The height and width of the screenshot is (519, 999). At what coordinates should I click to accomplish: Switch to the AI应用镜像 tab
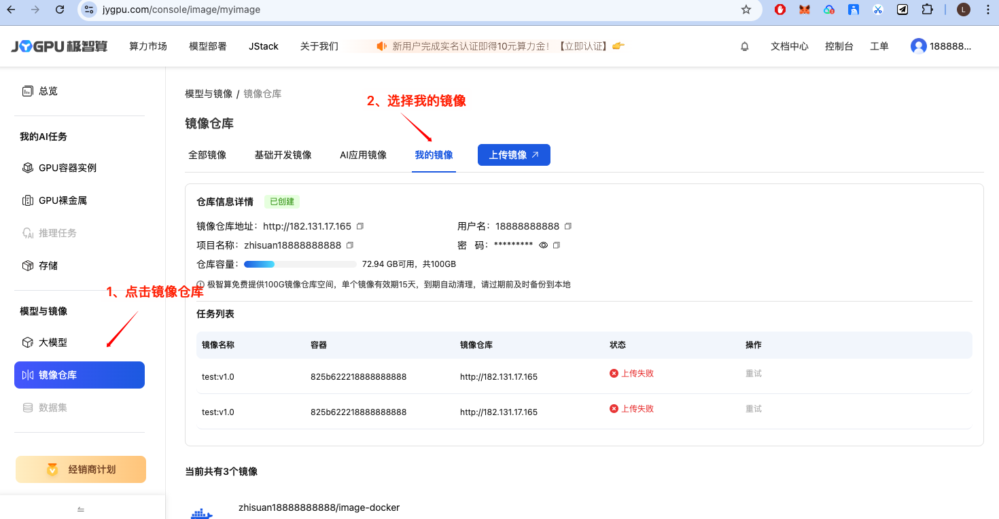pyautogui.click(x=363, y=155)
